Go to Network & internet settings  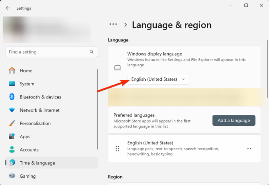pyautogui.click(x=40, y=110)
